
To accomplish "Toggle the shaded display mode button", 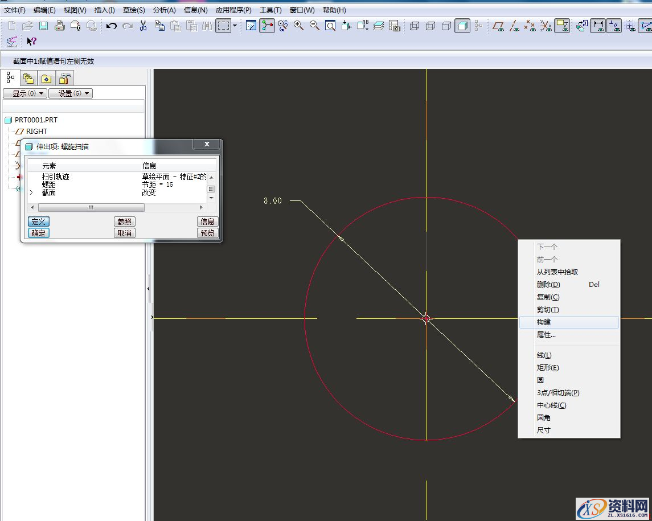I will click(x=462, y=26).
